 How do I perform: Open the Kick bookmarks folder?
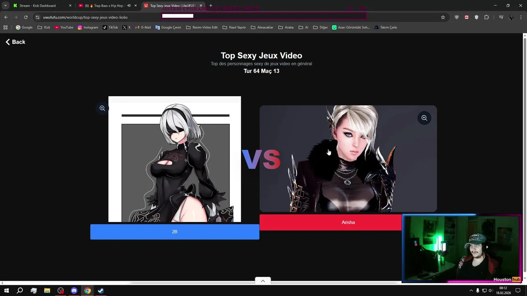pos(44,28)
